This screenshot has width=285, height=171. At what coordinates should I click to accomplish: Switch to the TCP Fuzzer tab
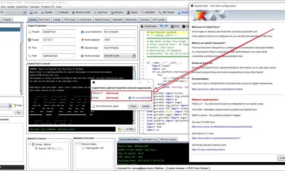pos(70,20)
